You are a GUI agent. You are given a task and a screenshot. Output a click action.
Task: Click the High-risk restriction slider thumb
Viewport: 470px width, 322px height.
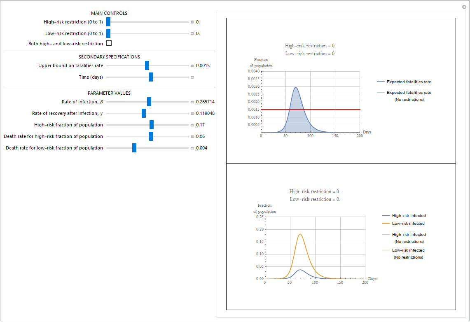108,22
